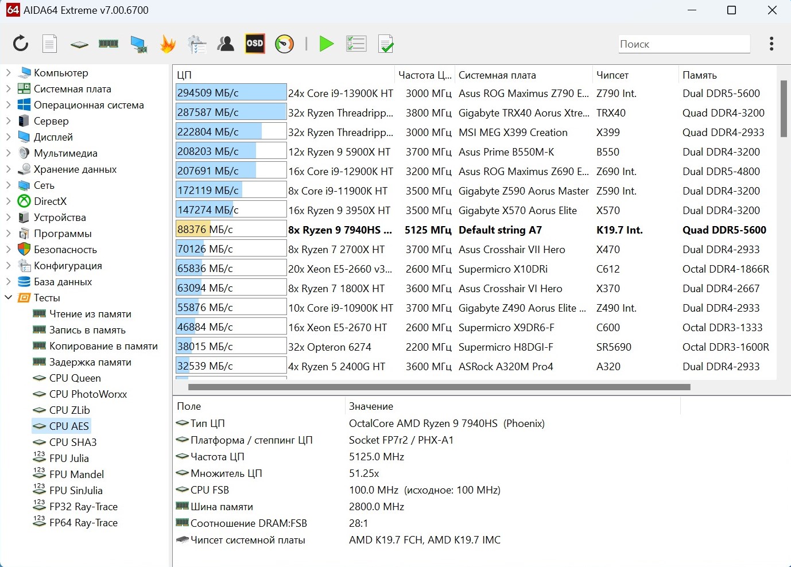The height and width of the screenshot is (567, 791).
Task: Click the horizontal scrollbar of results list
Action: [x=439, y=387]
